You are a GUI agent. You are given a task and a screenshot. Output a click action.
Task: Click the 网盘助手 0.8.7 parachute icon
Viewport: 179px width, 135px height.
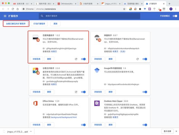tap(98, 38)
